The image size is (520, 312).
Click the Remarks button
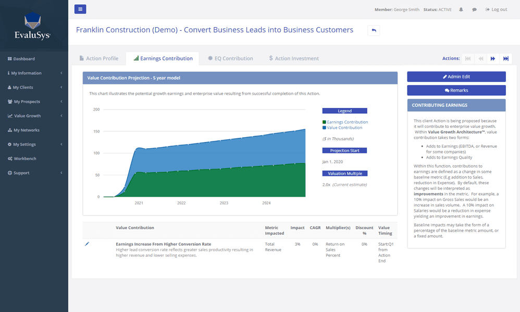pyautogui.click(x=456, y=90)
